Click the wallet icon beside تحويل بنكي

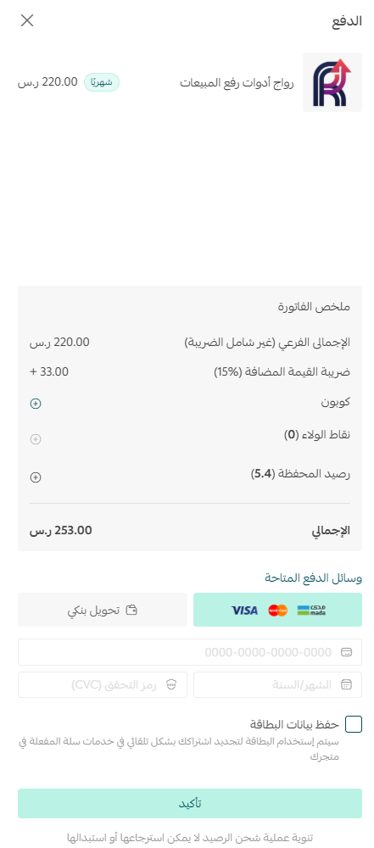pyautogui.click(x=131, y=611)
